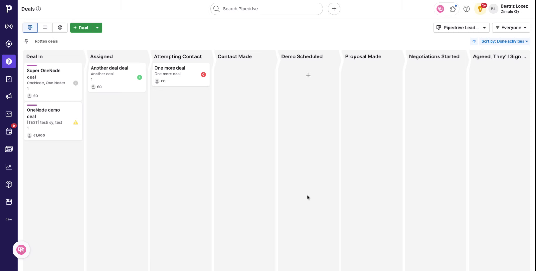Open the Mail envelope icon in sidebar
This screenshot has height=271, width=536.
9,114
